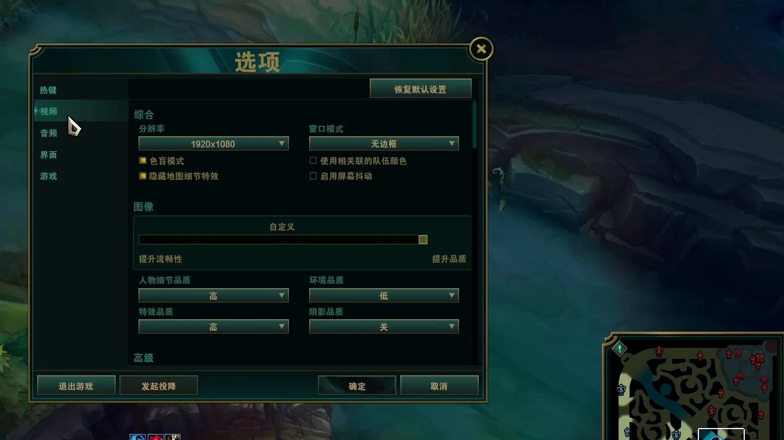The image size is (784, 440).
Task: Click the 发起投降 button
Action: click(x=159, y=386)
